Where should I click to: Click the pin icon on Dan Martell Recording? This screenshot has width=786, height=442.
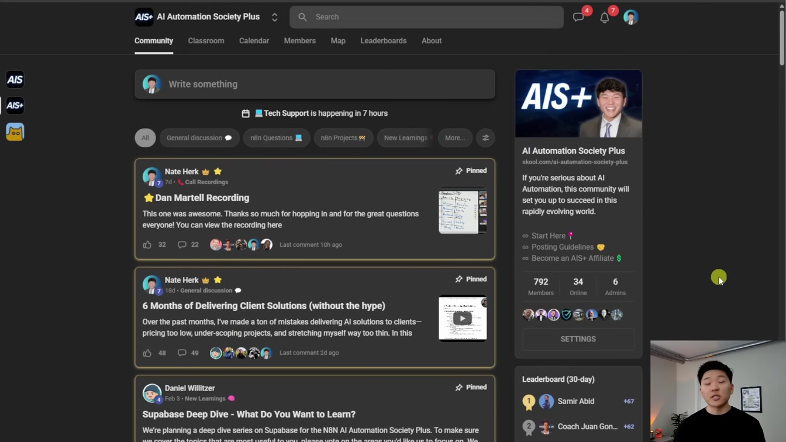point(459,171)
